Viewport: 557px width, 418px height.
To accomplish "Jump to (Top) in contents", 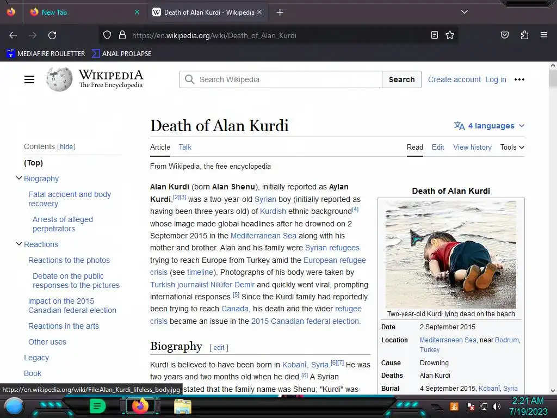I will pyautogui.click(x=33, y=163).
